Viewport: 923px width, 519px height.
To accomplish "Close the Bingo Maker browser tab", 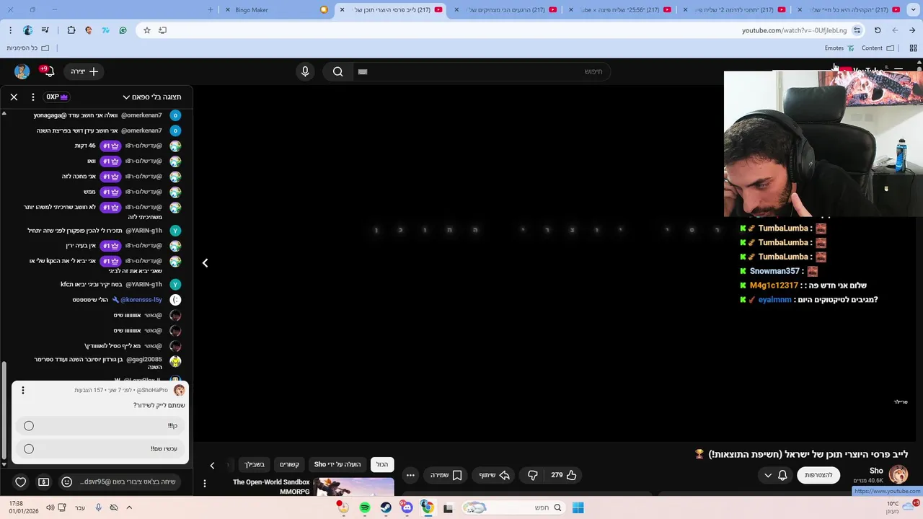I will [228, 9].
